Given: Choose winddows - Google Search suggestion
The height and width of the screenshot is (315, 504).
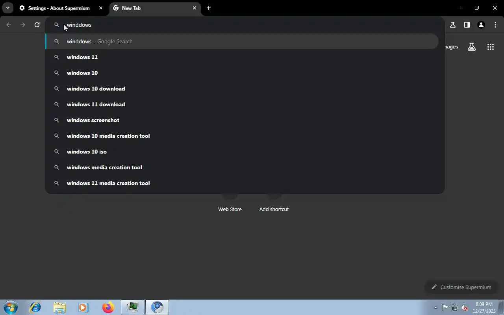Looking at the screenshot, I should click(242, 41).
